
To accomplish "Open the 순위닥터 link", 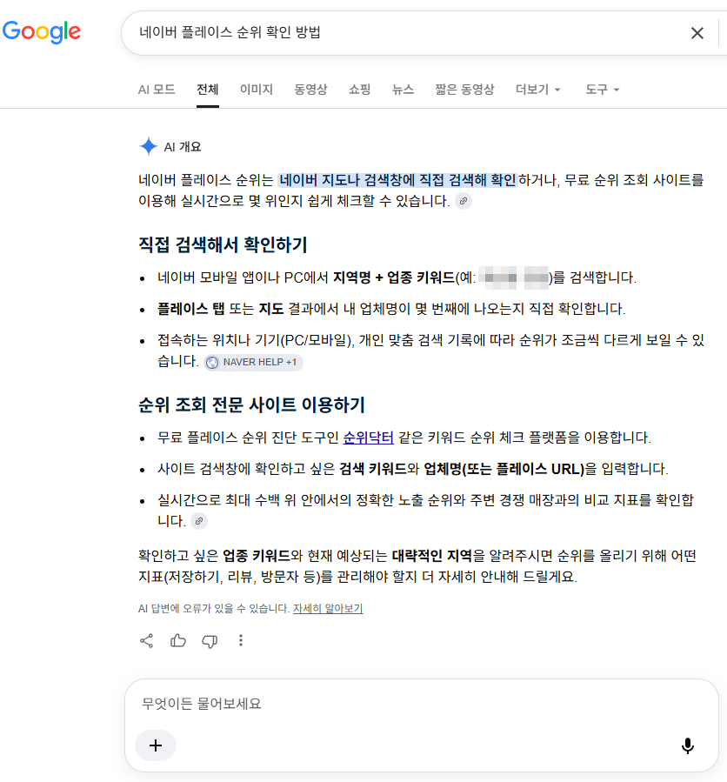I will click(x=369, y=438).
